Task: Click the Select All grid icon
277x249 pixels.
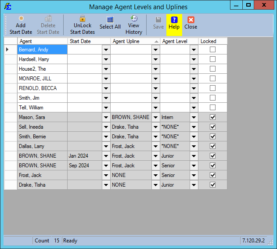Action: pyautogui.click(x=110, y=20)
